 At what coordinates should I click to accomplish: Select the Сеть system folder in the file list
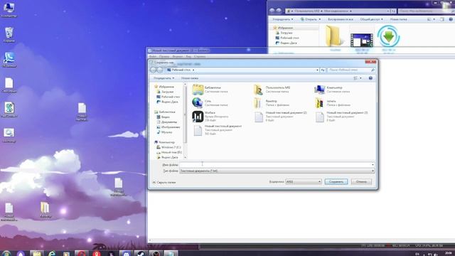[210, 102]
